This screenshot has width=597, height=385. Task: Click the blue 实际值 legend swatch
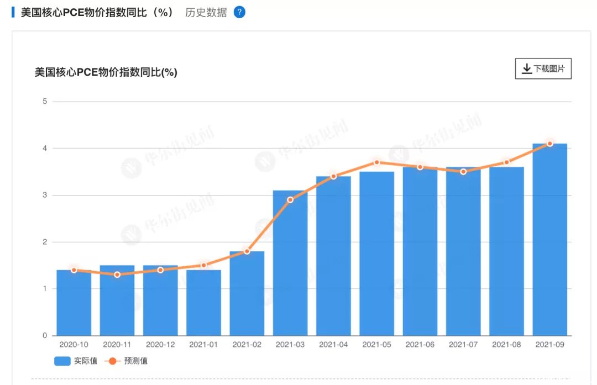62,361
